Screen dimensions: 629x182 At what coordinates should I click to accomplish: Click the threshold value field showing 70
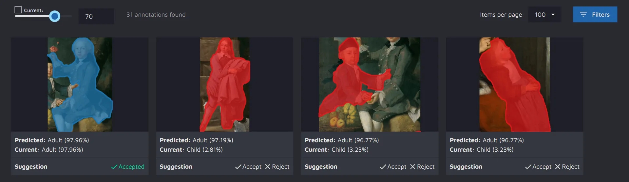(x=96, y=16)
